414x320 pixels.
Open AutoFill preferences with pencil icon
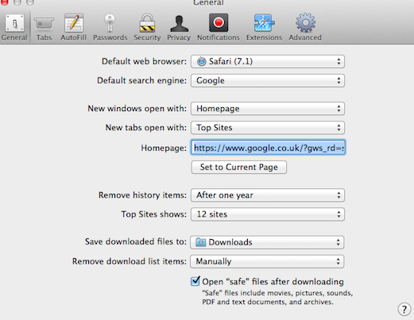click(x=74, y=28)
